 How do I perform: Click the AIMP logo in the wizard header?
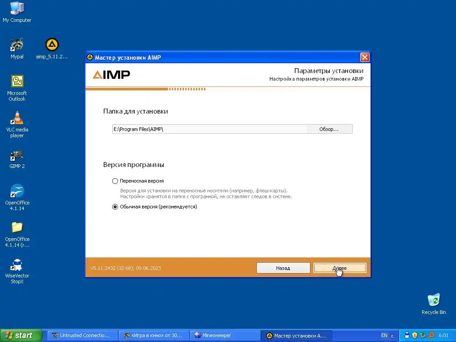coord(111,74)
